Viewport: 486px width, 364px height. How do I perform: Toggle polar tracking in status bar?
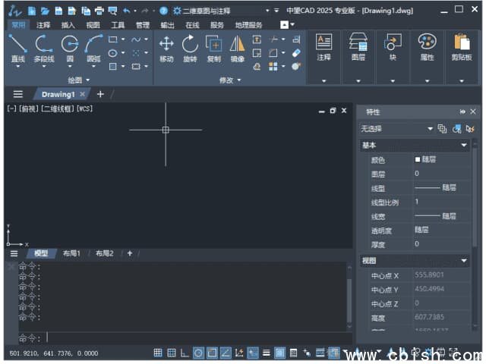(x=198, y=353)
